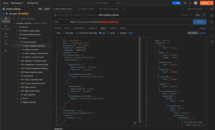Select the binary body type
The width and height of the screenshot is (215, 130).
point(112,33)
